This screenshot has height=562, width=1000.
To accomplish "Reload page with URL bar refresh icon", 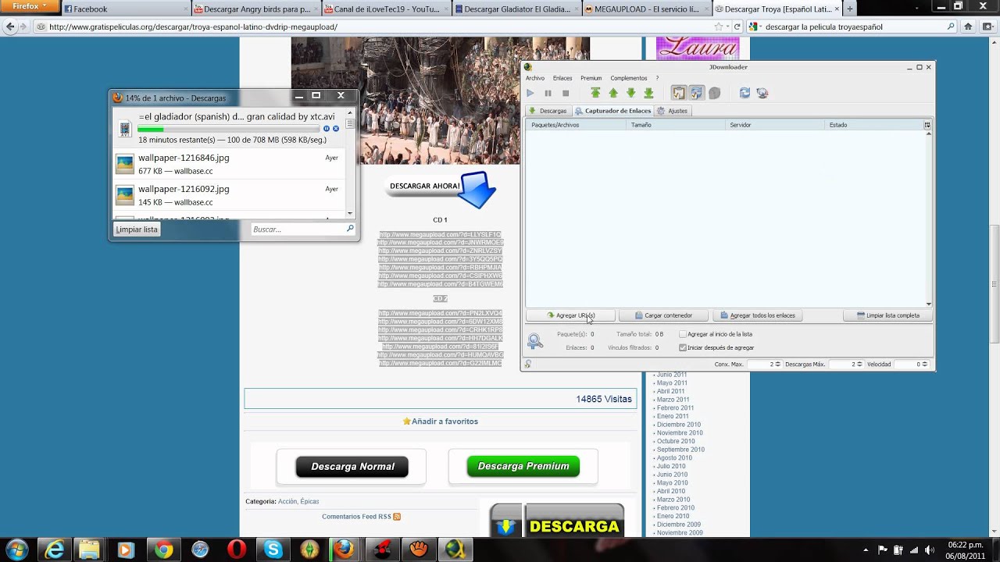I will [737, 27].
